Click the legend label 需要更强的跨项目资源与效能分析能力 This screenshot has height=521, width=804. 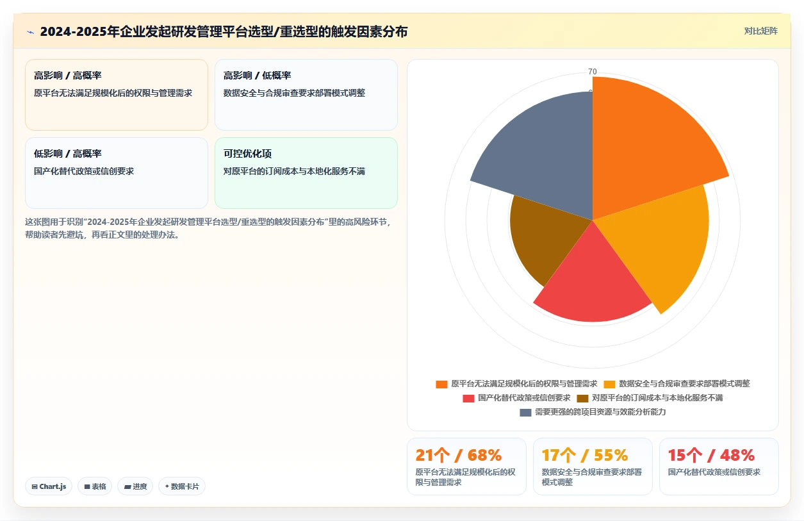pos(600,412)
